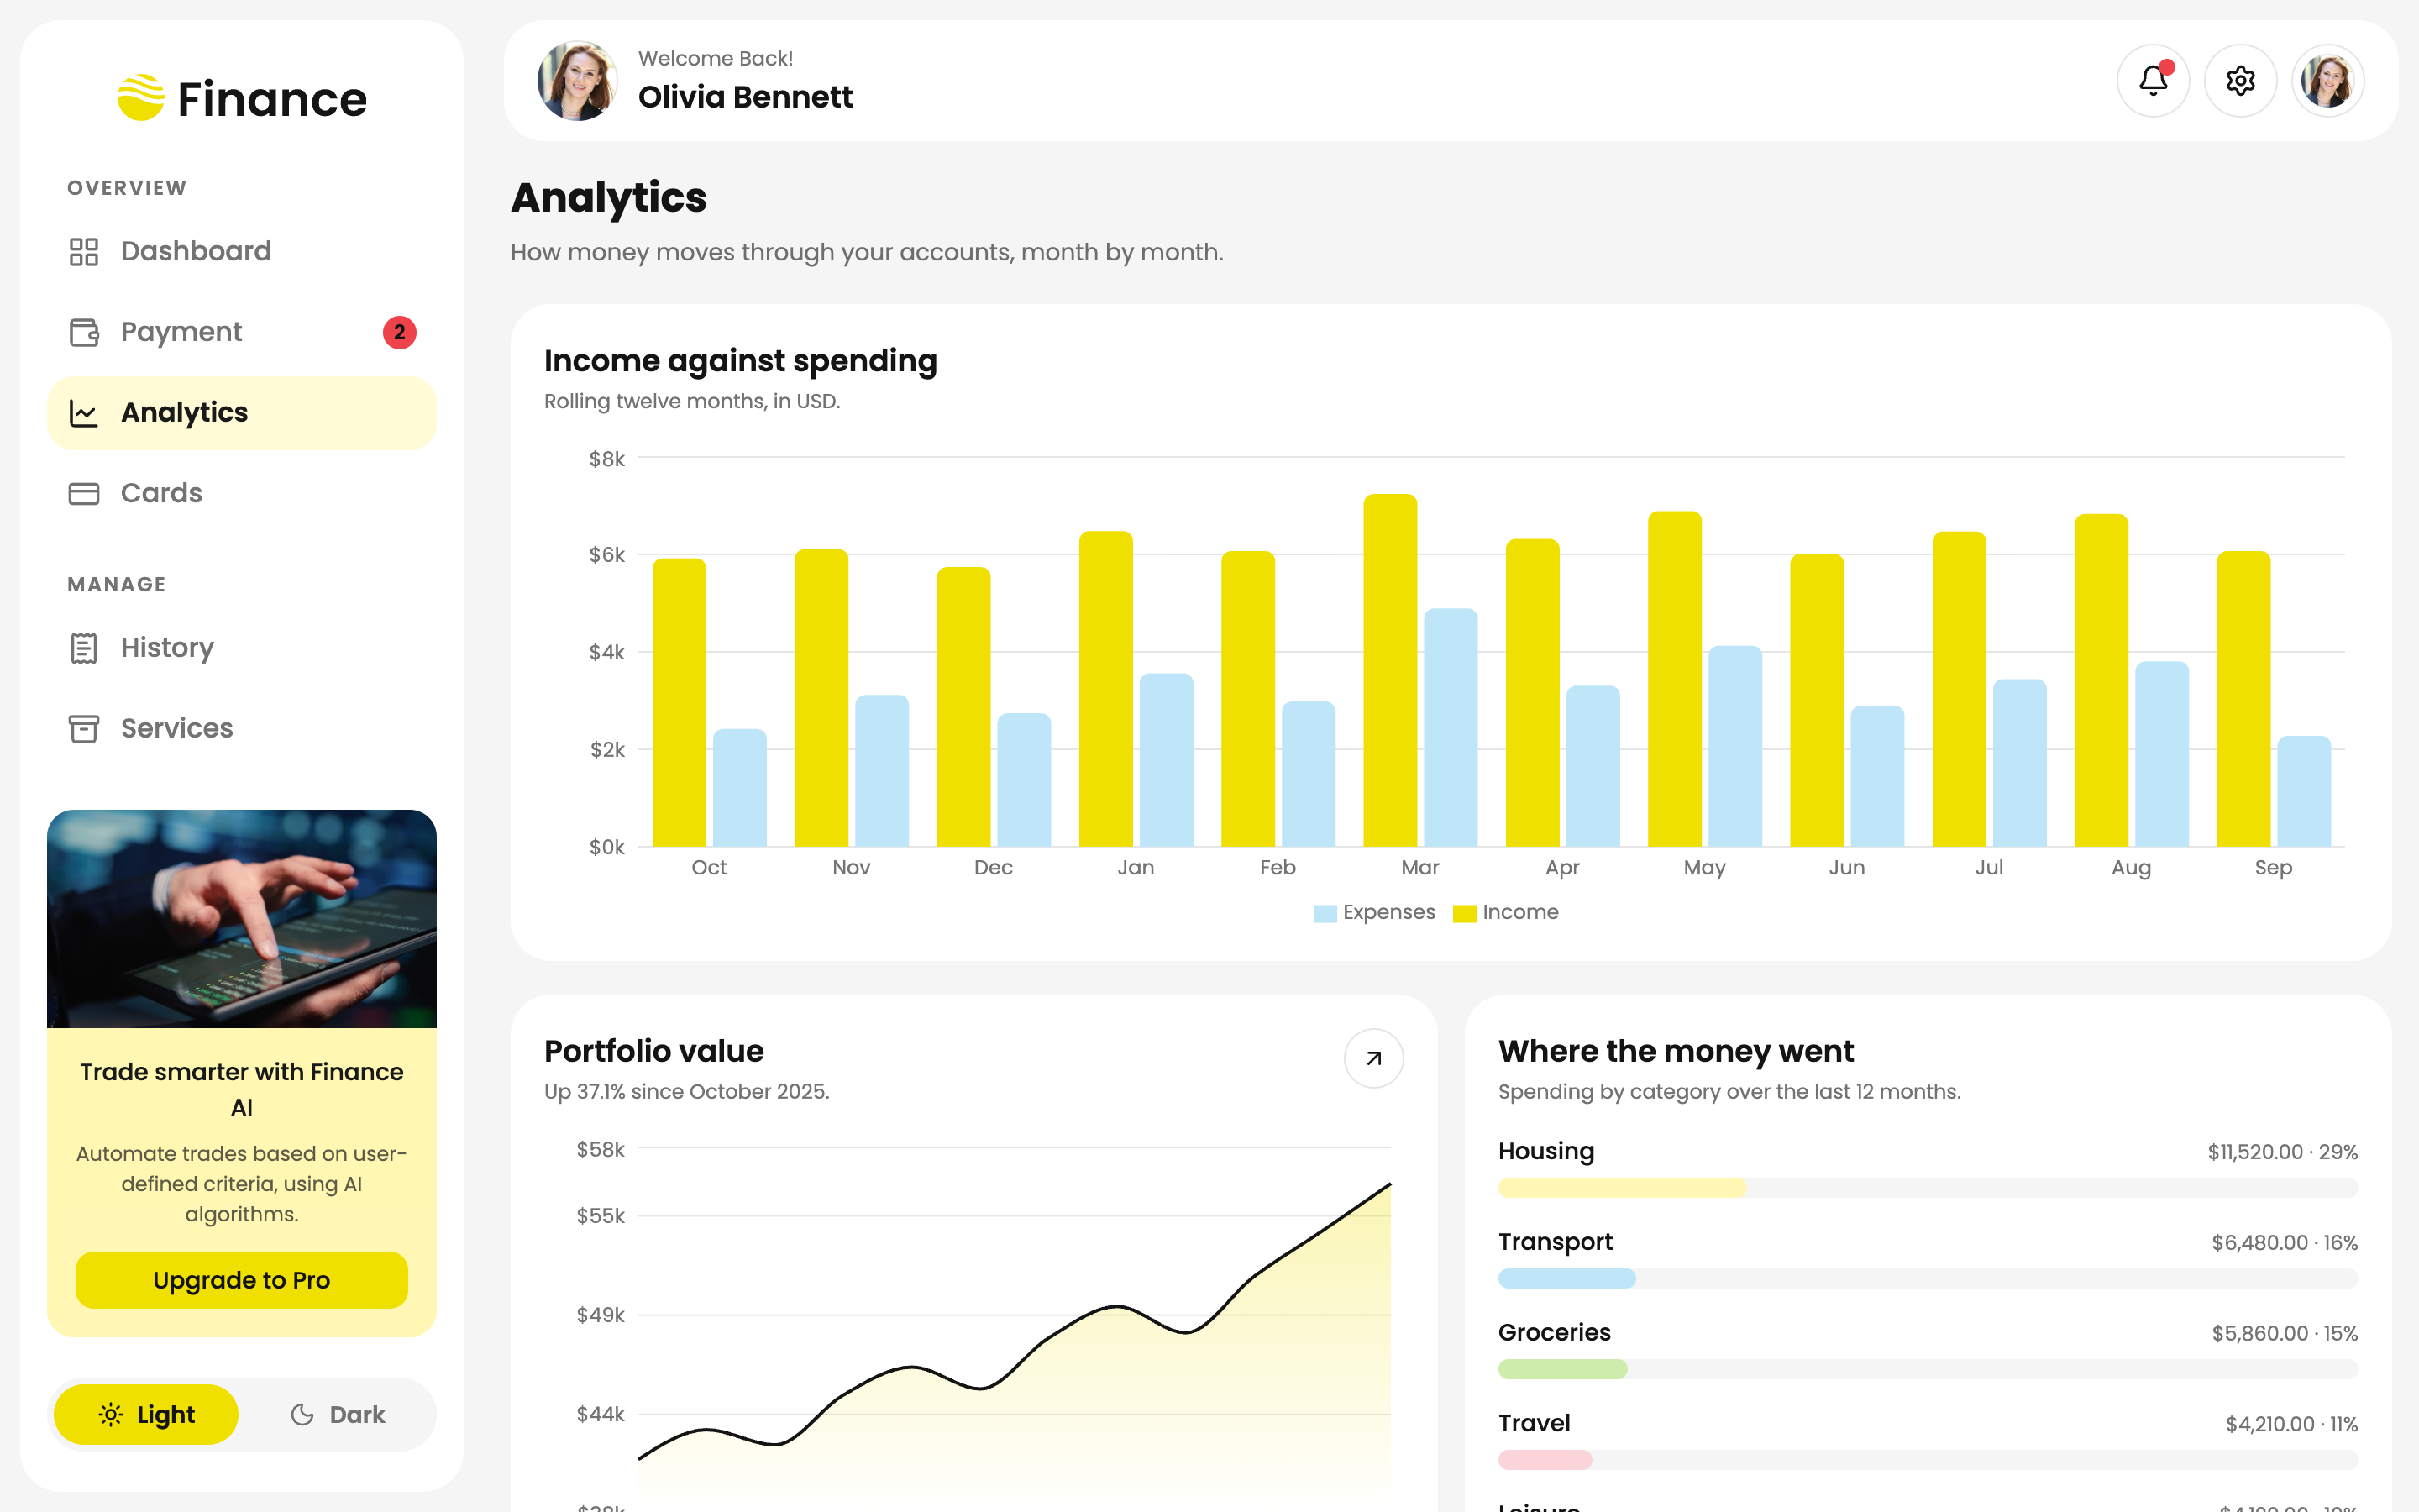Open the settings gear icon
The image size is (2419, 1512).
click(x=2240, y=81)
